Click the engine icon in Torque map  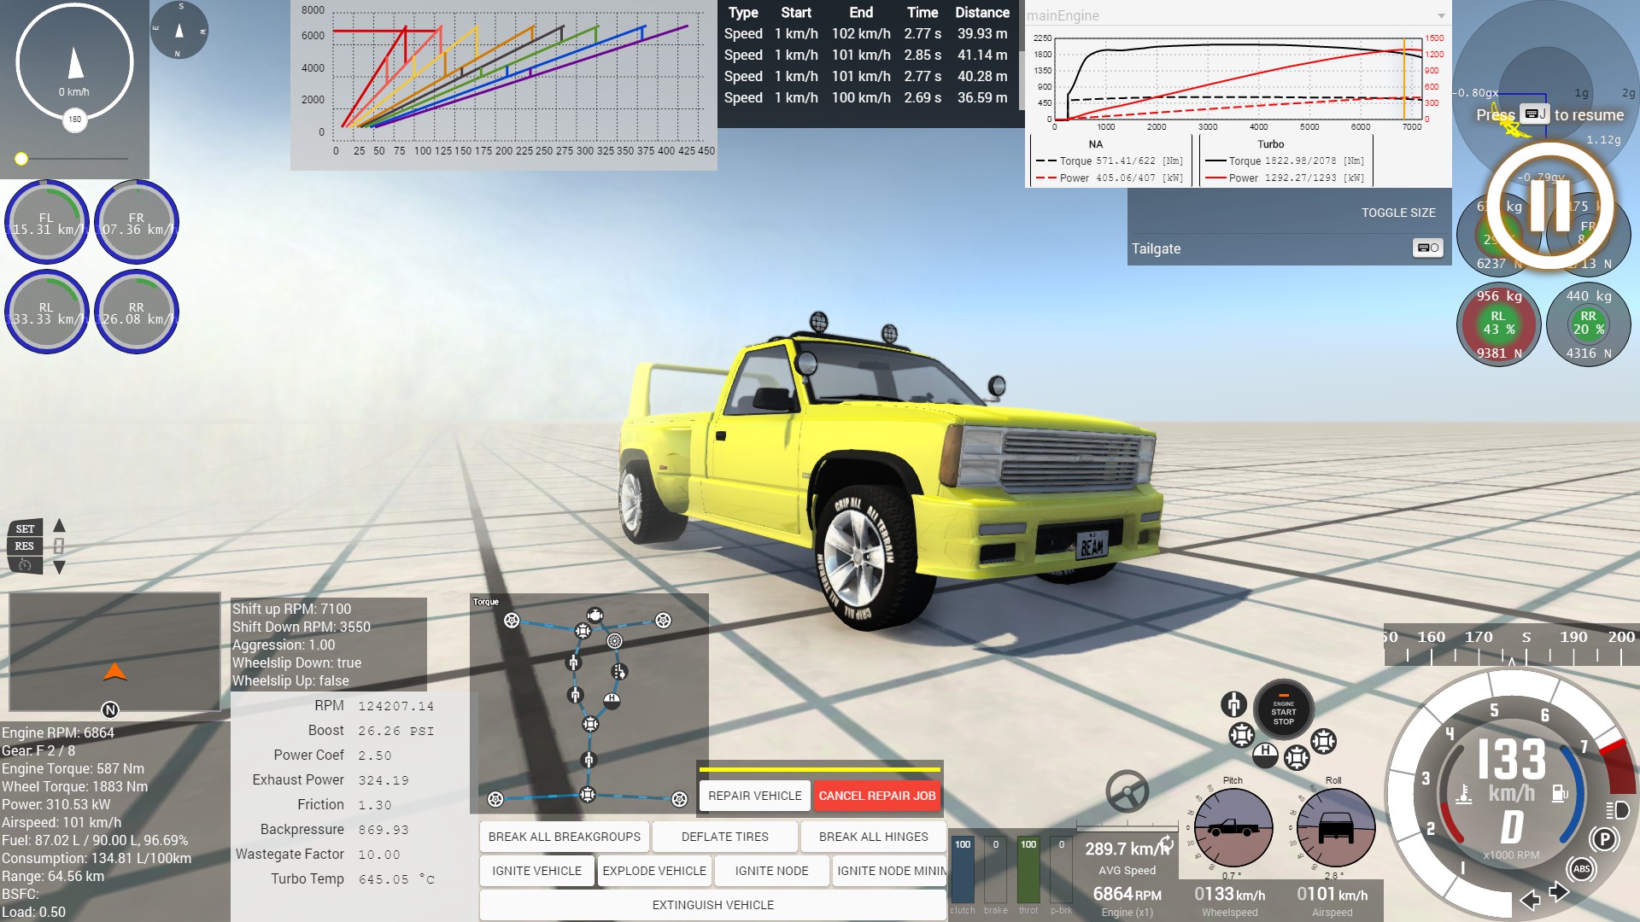595,615
